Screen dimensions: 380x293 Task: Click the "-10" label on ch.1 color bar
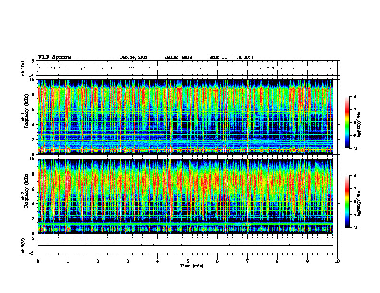coord(355,149)
